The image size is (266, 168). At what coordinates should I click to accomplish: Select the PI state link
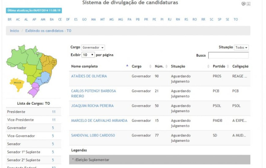162,19
